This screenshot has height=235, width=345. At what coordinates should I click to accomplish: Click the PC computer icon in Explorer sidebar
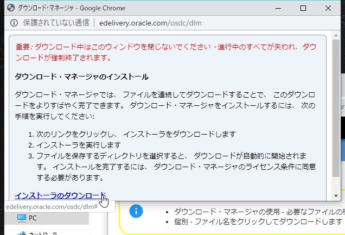pos(22,218)
